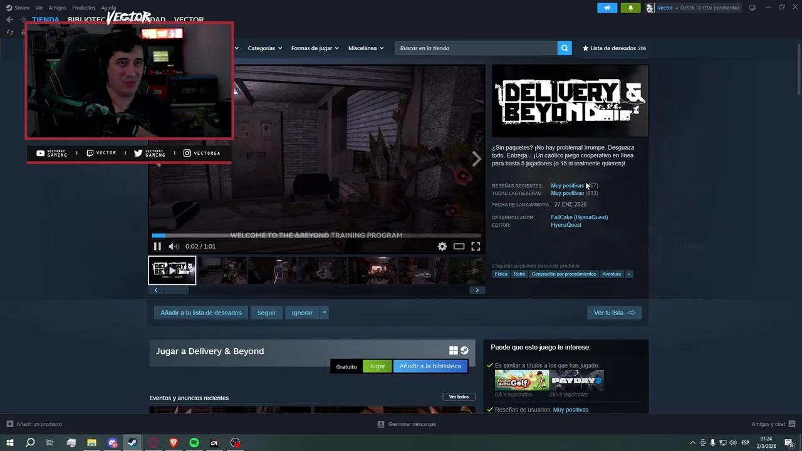Switch to Big Picture mode icon
Image resolution: width=802 pixels, height=451 pixels.
(x=752, y=8)
